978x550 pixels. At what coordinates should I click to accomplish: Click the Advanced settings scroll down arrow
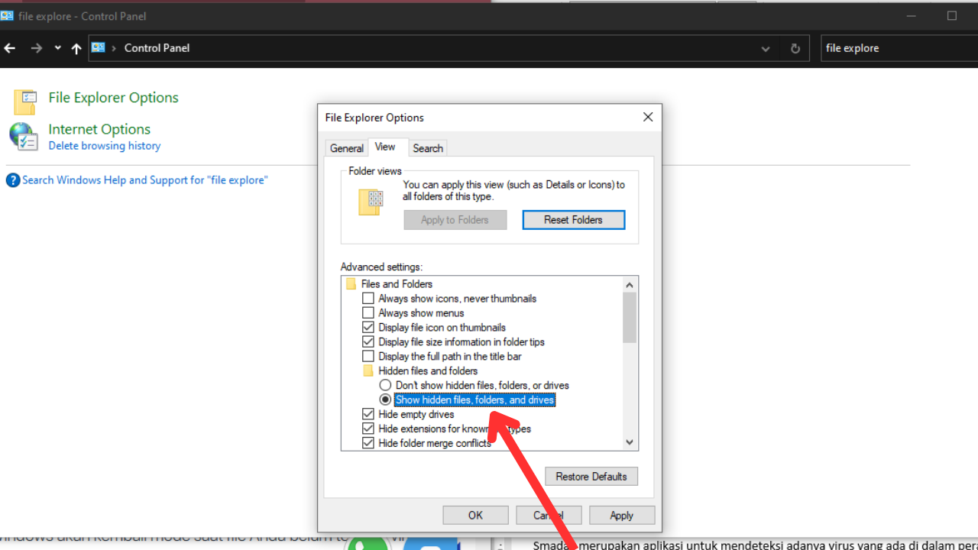click(x=630, y=442)
